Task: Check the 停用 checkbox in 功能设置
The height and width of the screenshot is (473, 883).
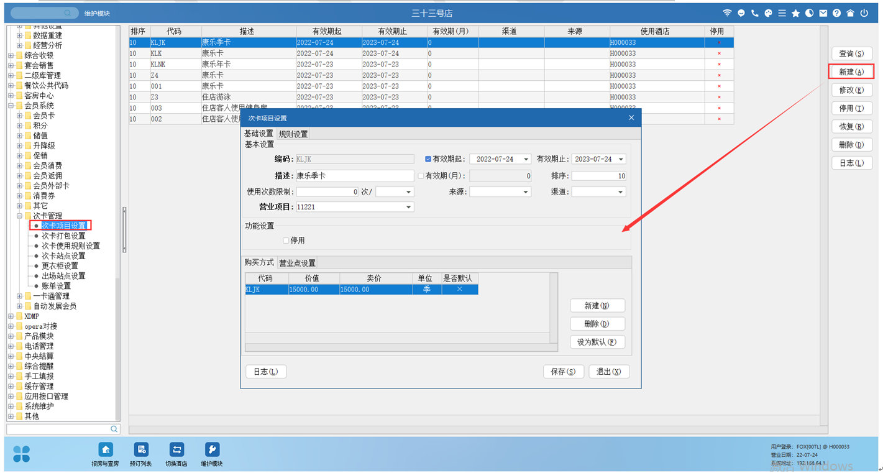Action: 286,241
